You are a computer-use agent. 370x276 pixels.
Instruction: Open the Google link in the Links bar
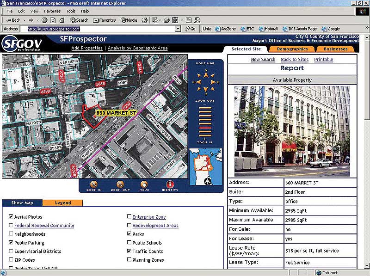coord(331,29)
